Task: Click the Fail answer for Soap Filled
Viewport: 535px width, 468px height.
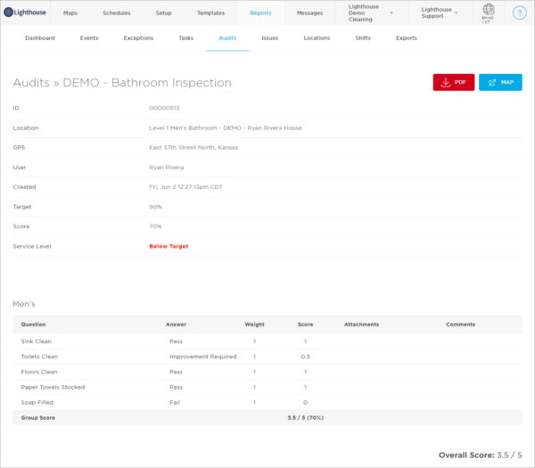Action: click(x=175, y=403)
